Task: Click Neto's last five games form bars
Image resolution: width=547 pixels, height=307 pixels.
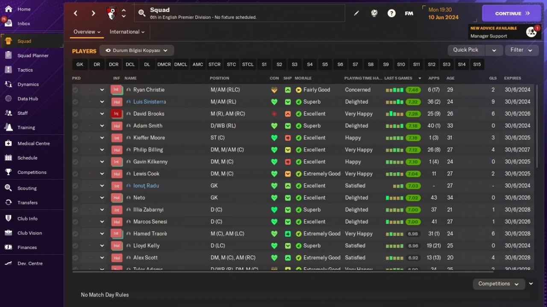Action: click(x=394, y=198)
